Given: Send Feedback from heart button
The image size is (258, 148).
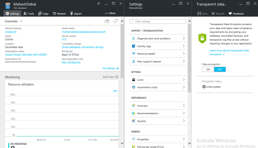Looking at the screenshot, I should 236,14.
